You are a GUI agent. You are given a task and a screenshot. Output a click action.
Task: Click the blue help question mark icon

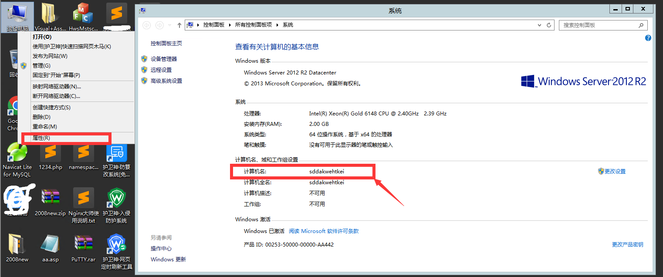(x=648, y=38)
